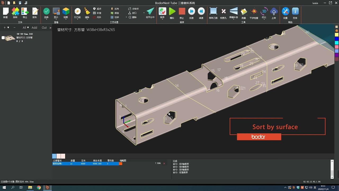The width and height of the screenshot is (339, 191).
Task: Expand the dropdown arrow under 排序
Action: click(x=162, y=19)
